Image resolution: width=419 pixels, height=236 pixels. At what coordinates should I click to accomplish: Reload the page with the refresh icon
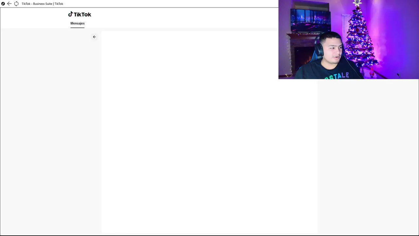(16, 4)
